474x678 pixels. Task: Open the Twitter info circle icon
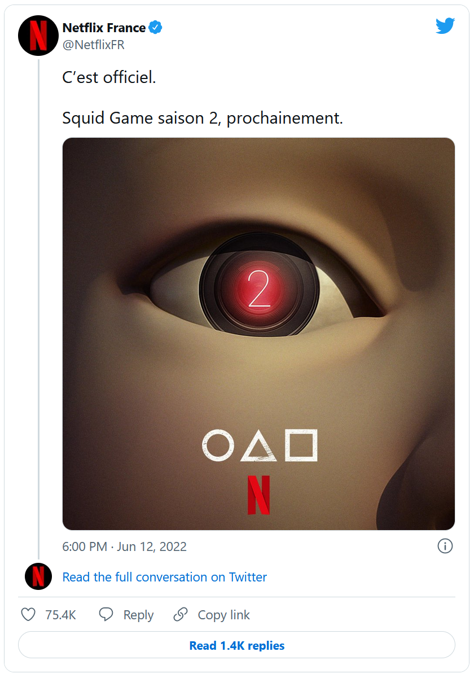point(445,546)
